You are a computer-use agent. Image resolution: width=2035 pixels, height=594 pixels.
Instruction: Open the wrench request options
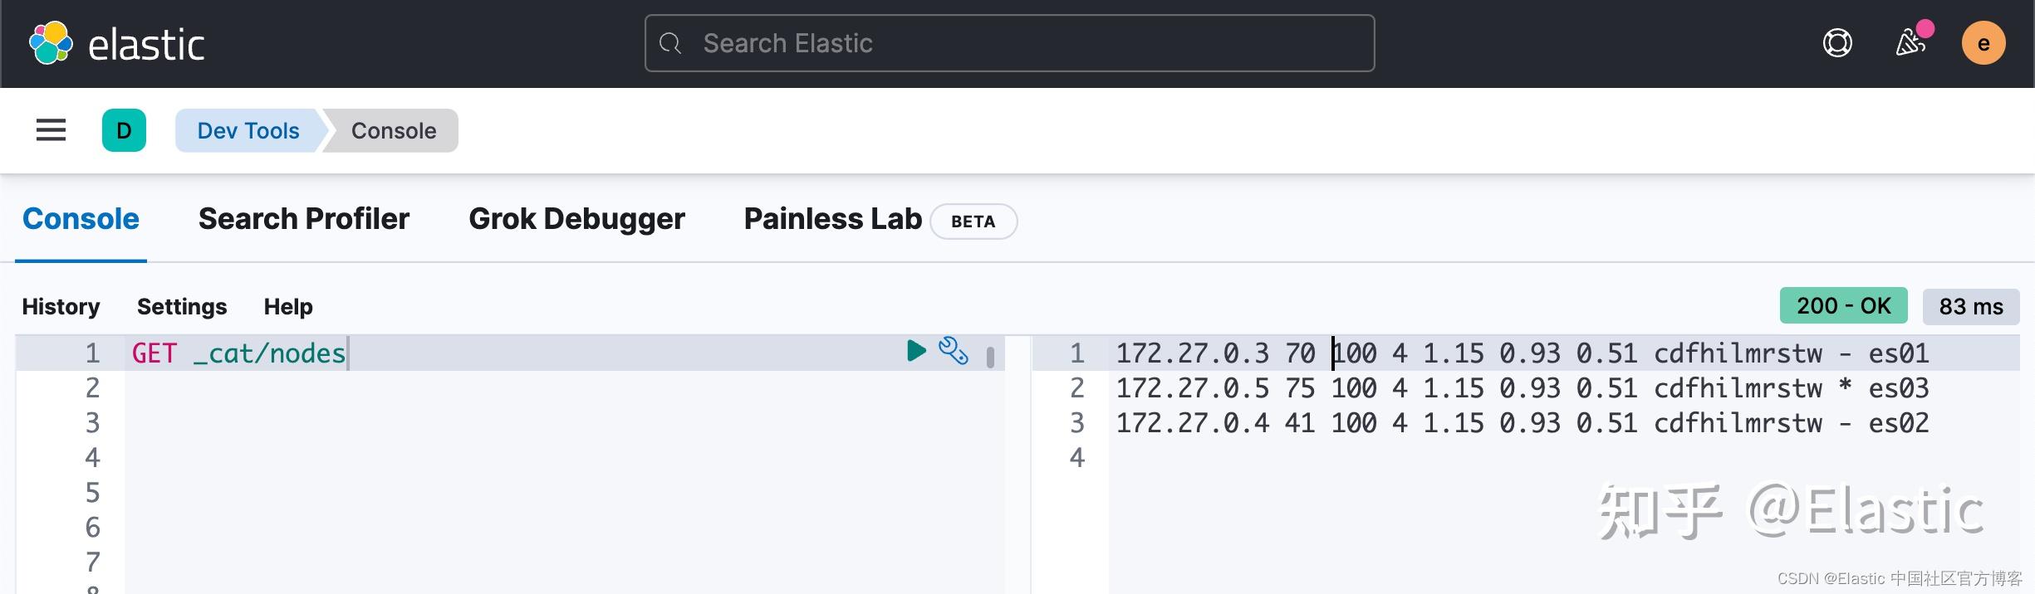[x=954, y=351]
